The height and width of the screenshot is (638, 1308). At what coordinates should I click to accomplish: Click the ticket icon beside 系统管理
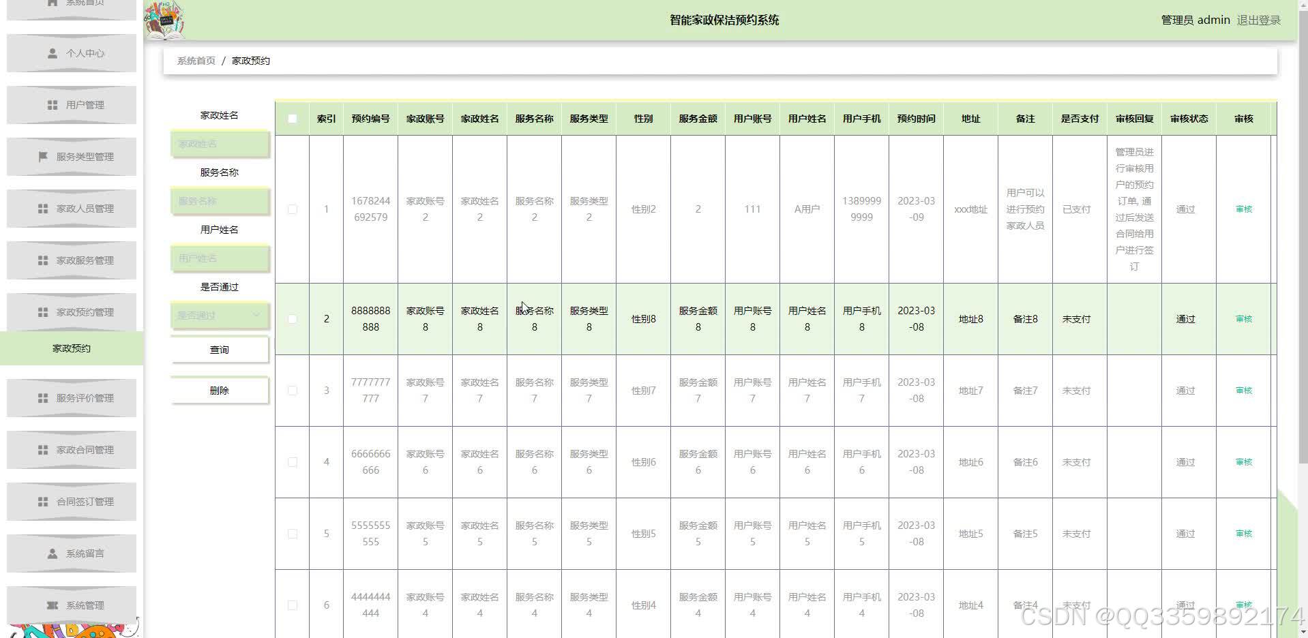point(53,605)
